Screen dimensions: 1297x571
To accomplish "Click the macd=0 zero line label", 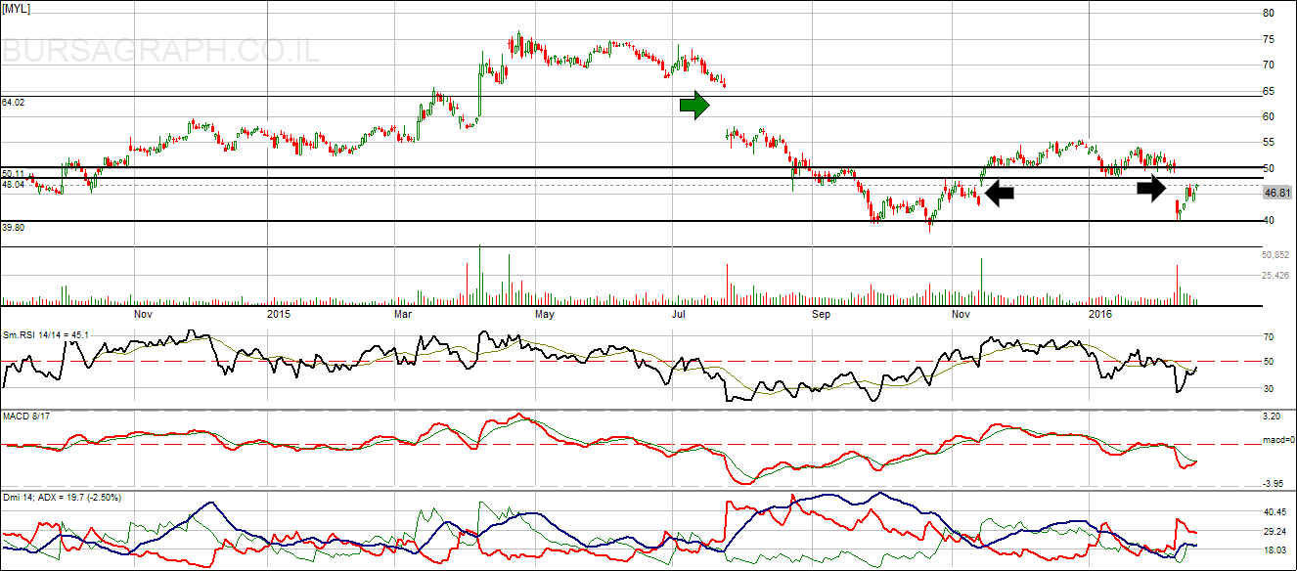I will [1278, 440].
